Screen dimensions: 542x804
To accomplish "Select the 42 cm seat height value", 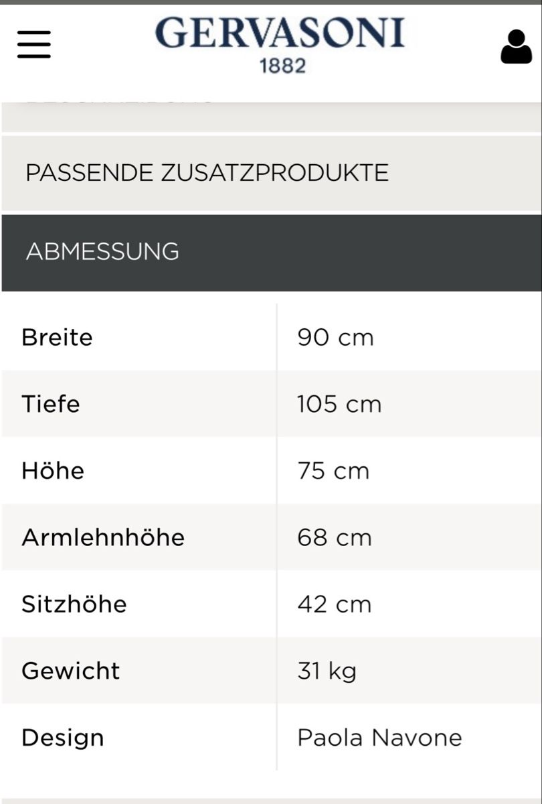I will [334, 604].
